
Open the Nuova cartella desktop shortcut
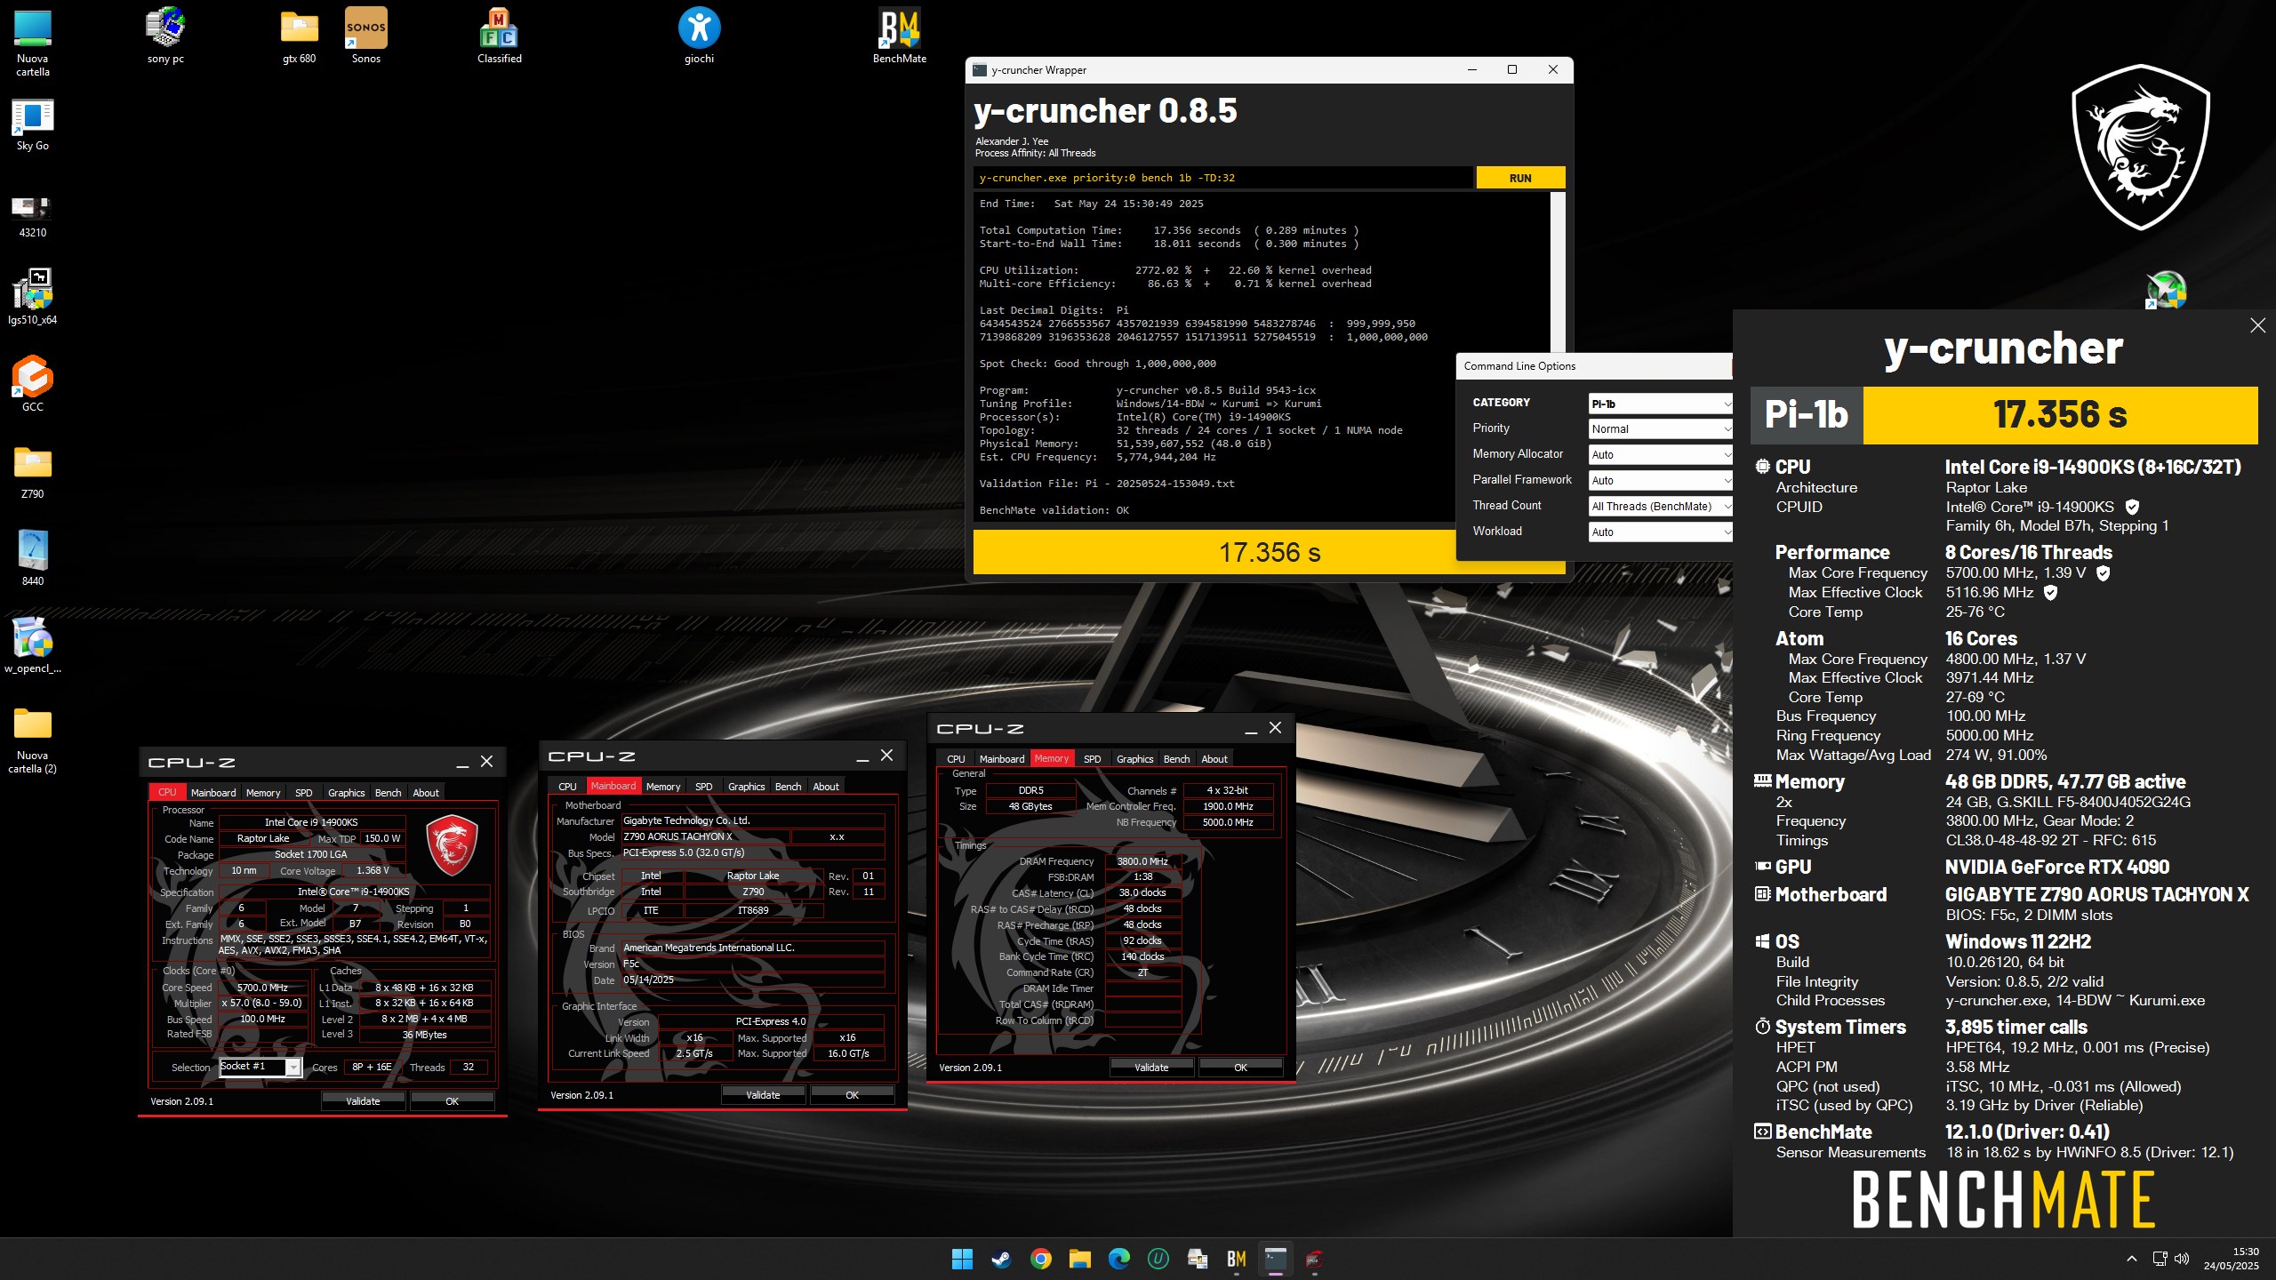pos(33,43)
